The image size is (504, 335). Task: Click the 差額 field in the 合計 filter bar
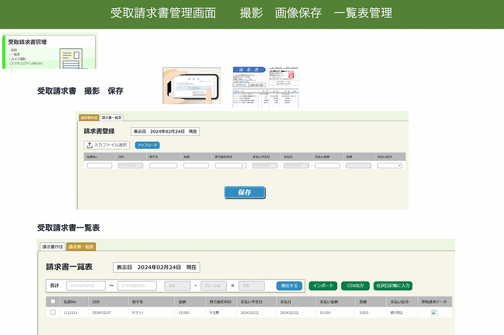(251, 286)
